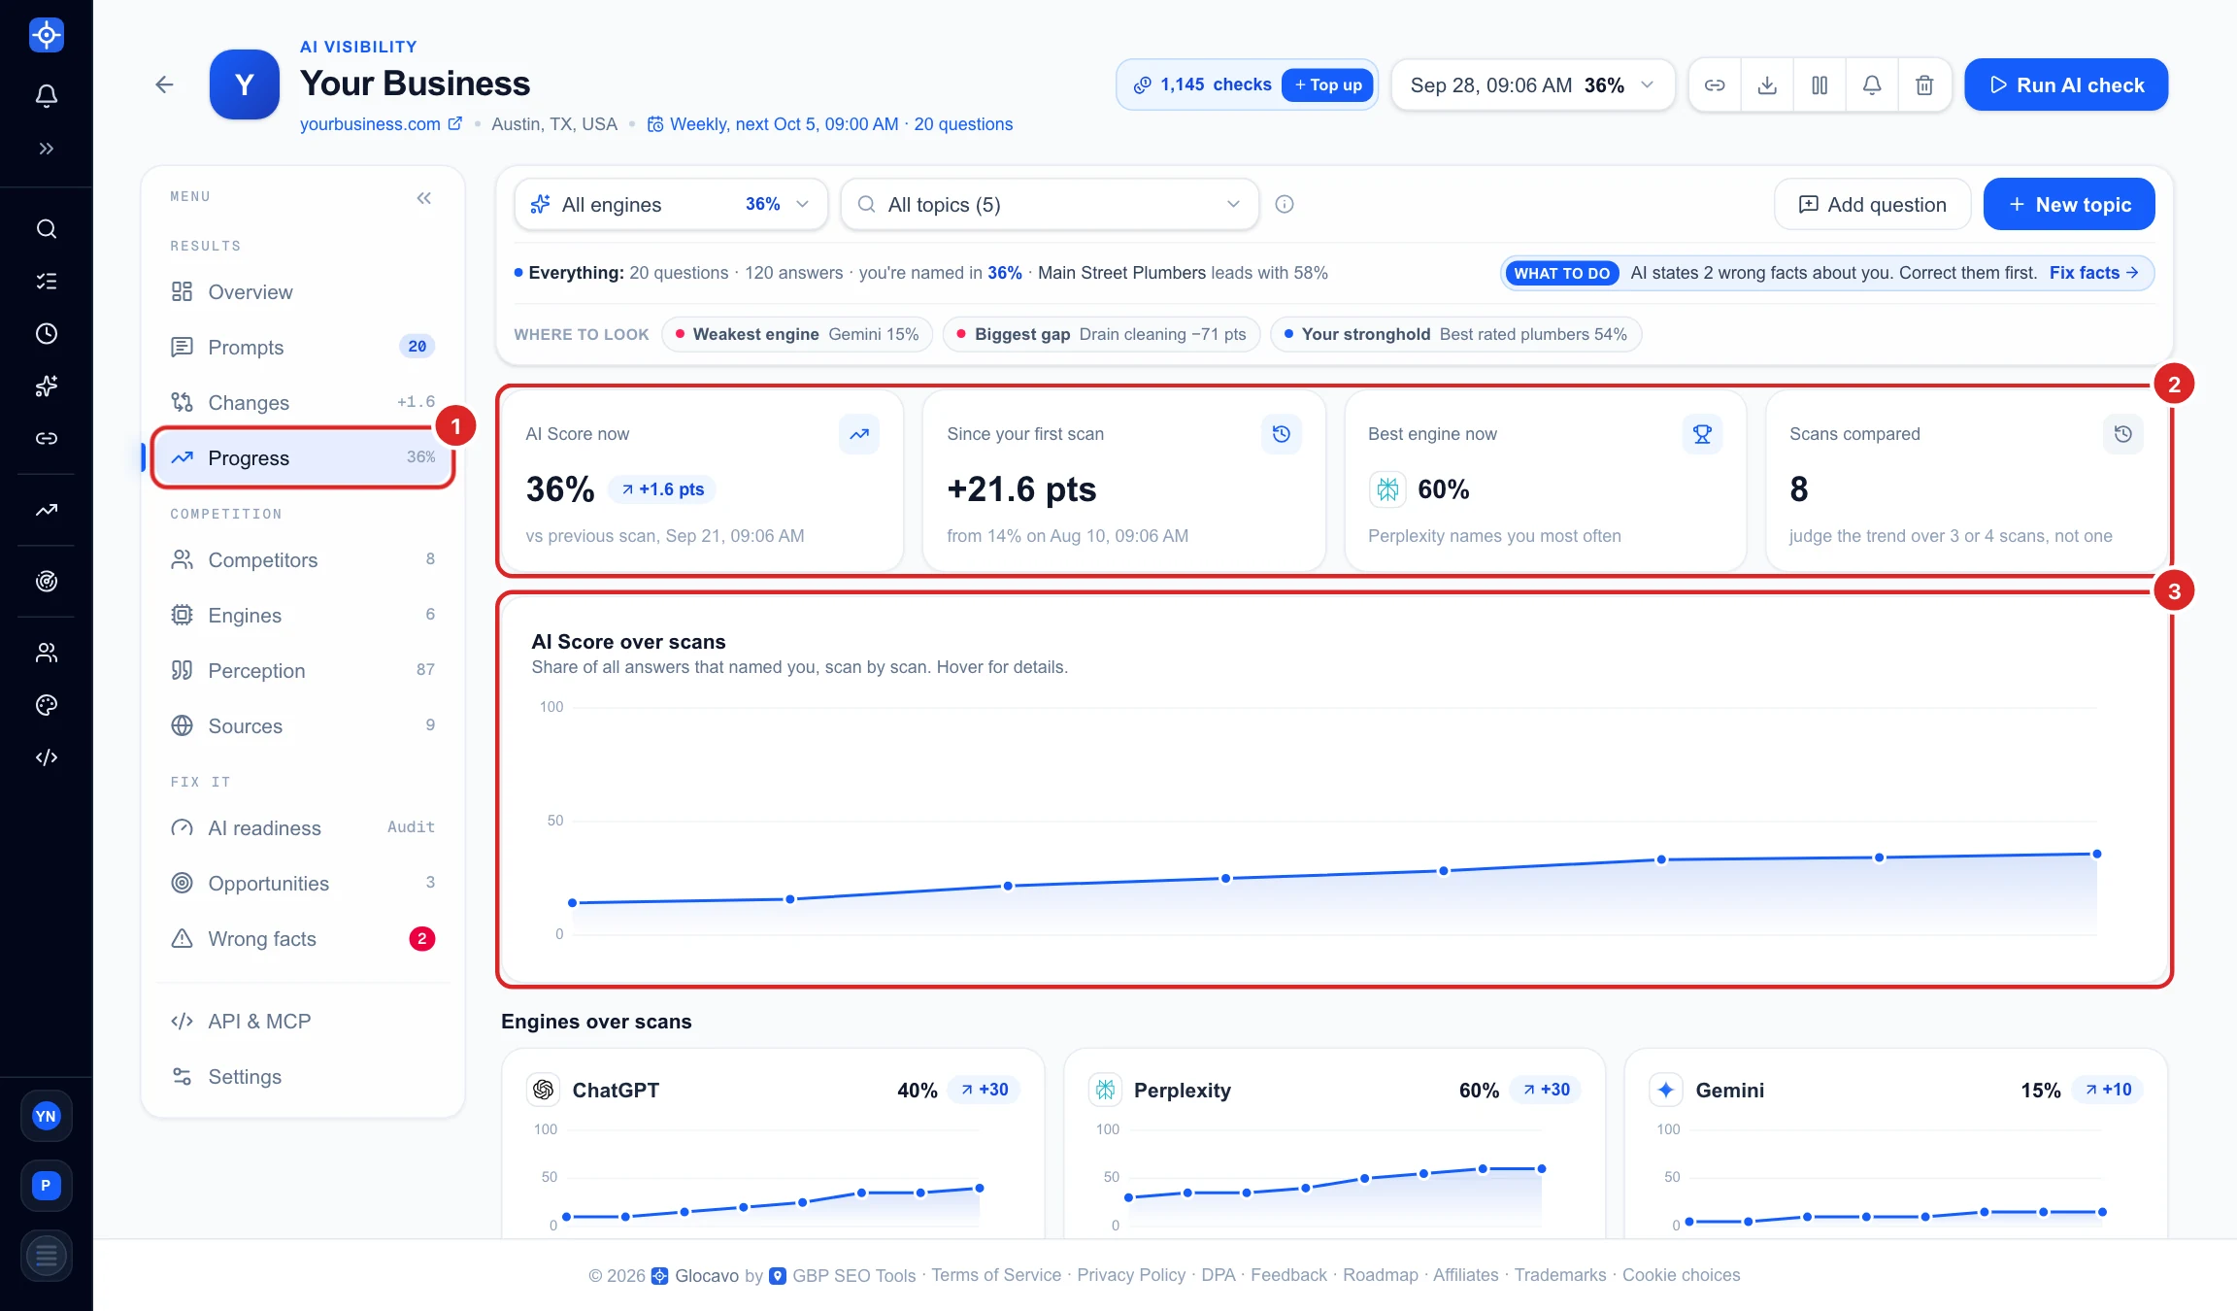The height and width of the screenshot is (1311, 2237).
Task: Select Competitors in the menu
Action: coord(303,560)
